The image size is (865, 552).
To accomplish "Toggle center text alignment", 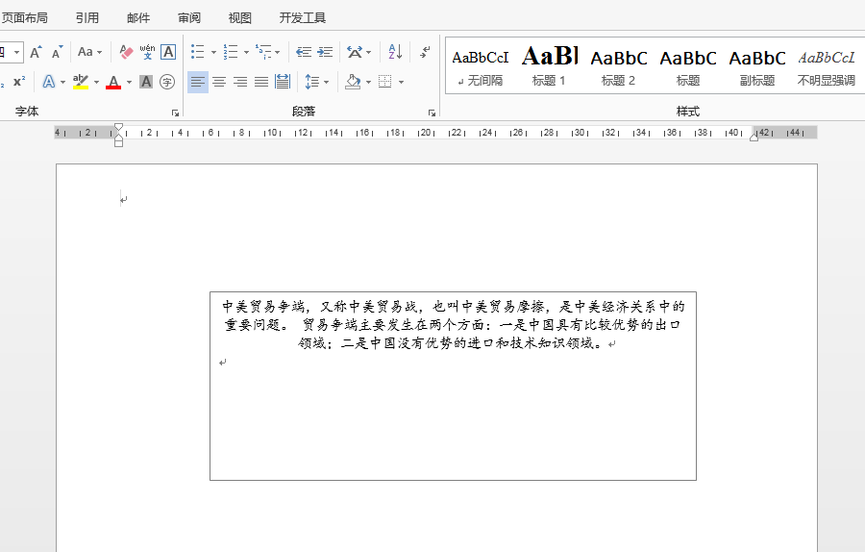I will click(x=219, y=82).
